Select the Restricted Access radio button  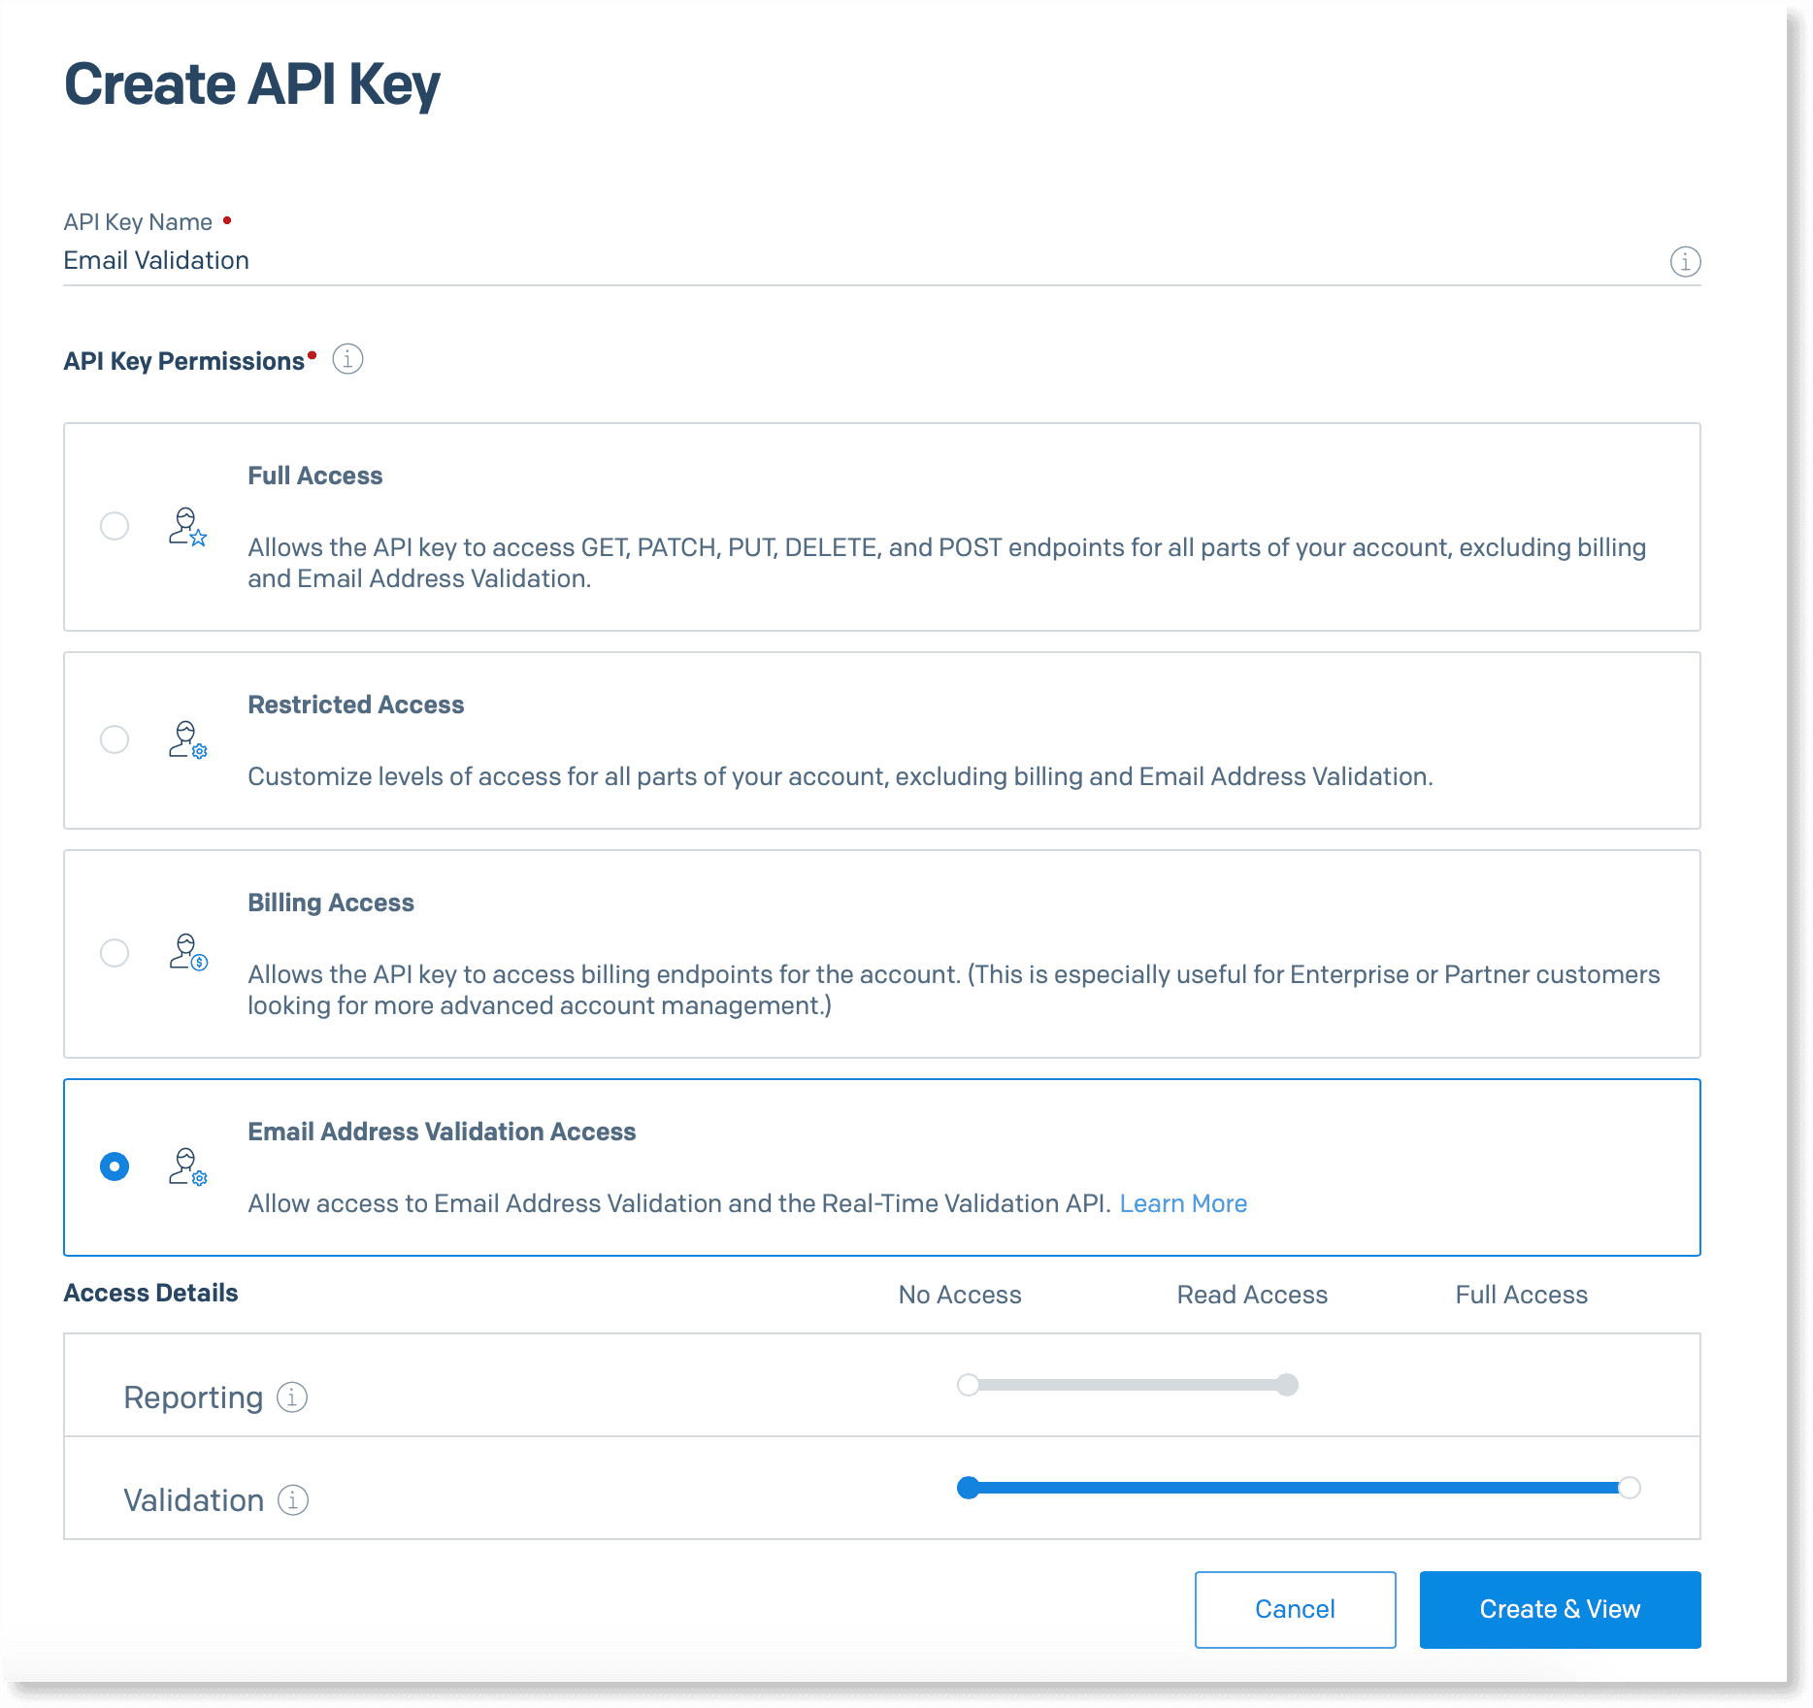point(114,739)
